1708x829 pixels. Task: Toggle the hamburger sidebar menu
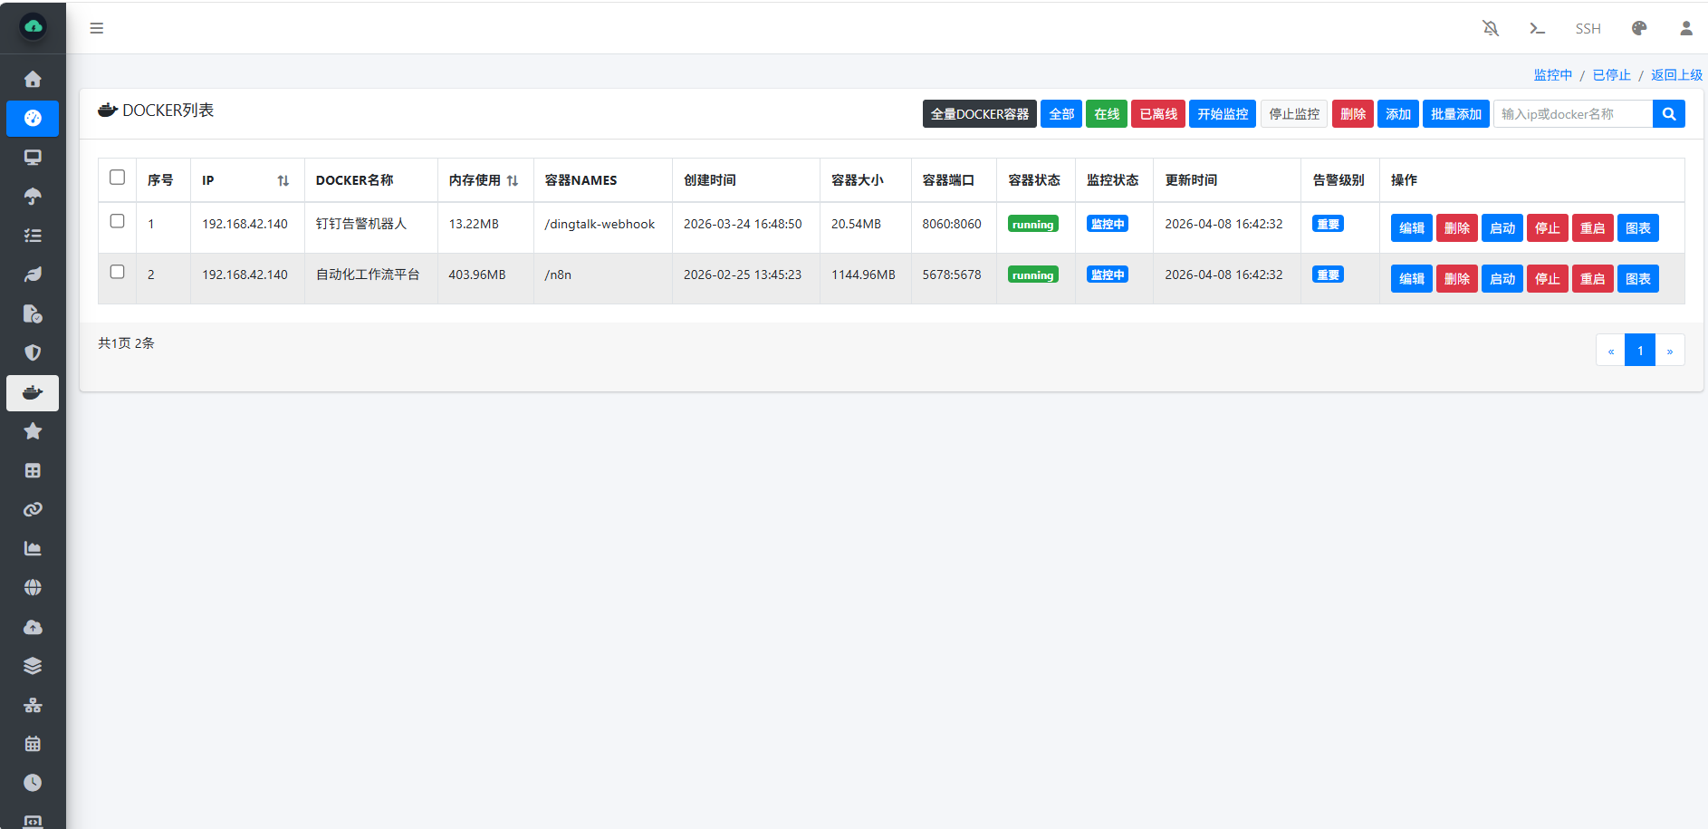pyautogui.click(x=97, y=28)
